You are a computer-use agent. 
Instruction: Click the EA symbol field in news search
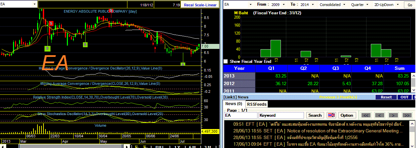point(240,115)
